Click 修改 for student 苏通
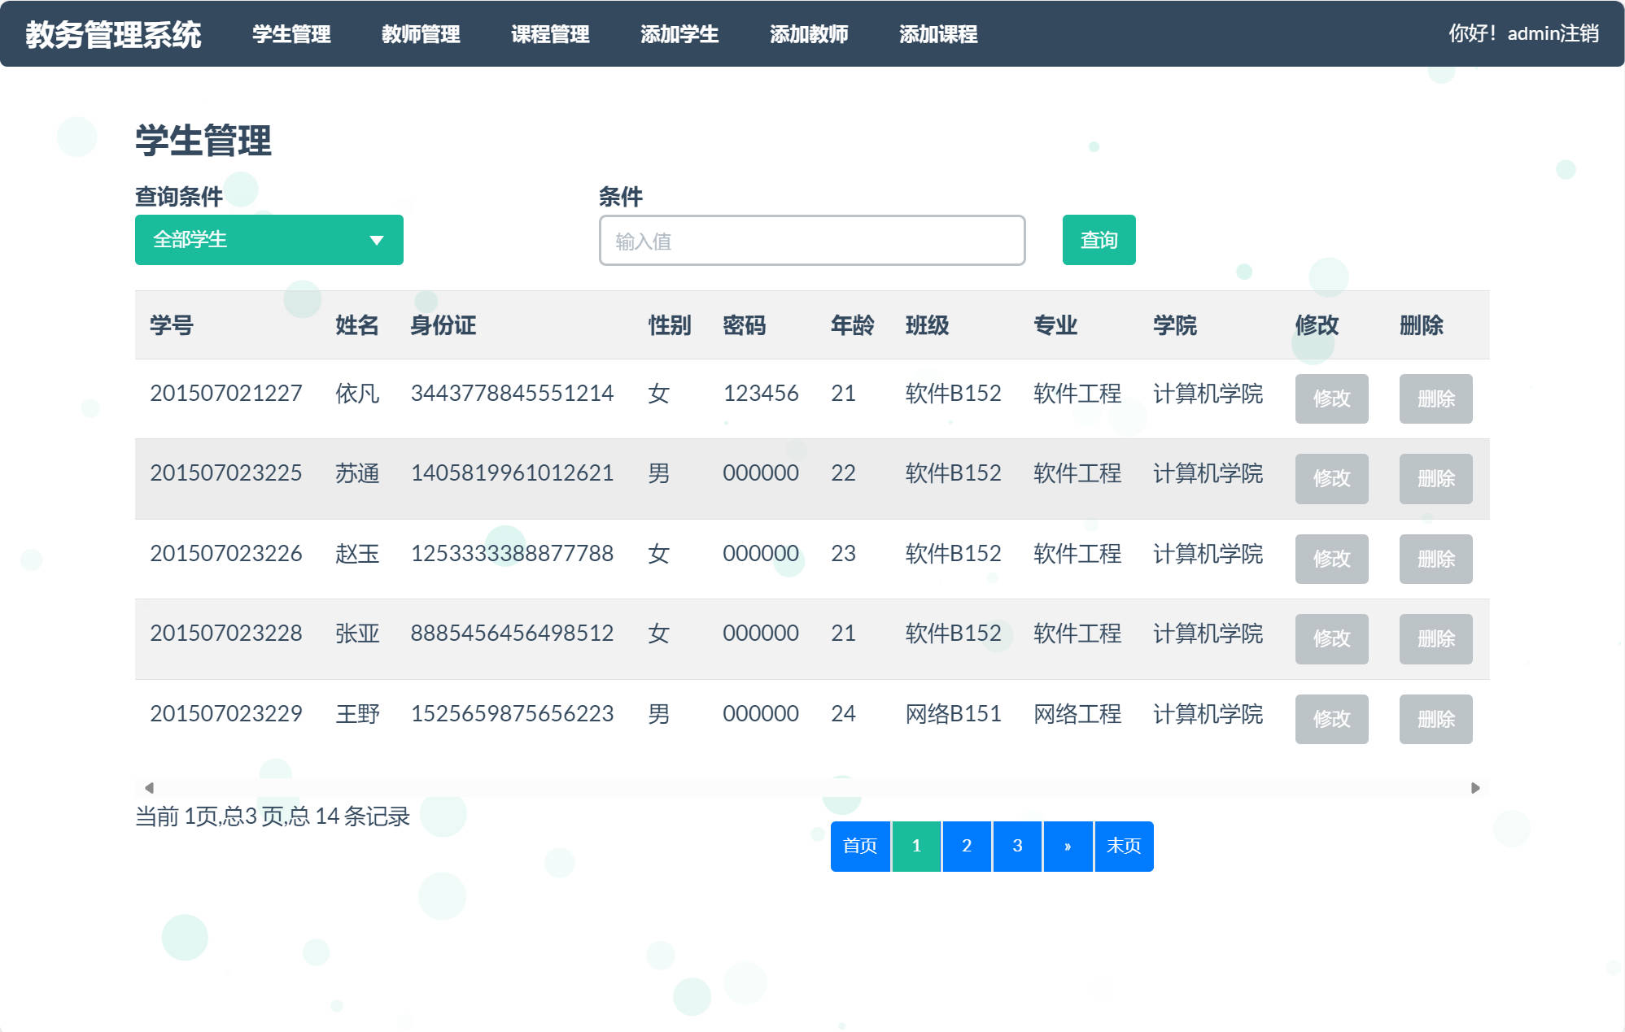 coord(1331,479)
